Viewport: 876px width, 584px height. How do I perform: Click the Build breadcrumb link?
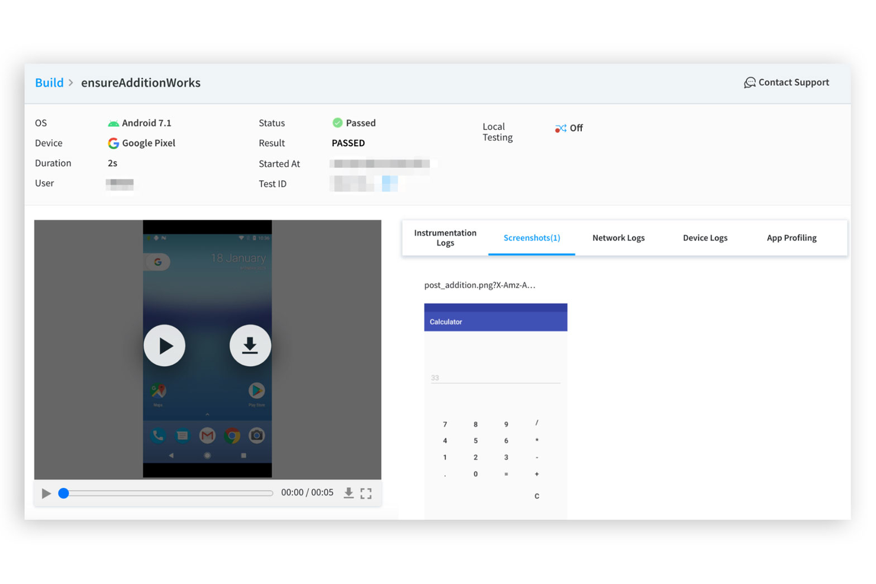(x=49, y=83)
